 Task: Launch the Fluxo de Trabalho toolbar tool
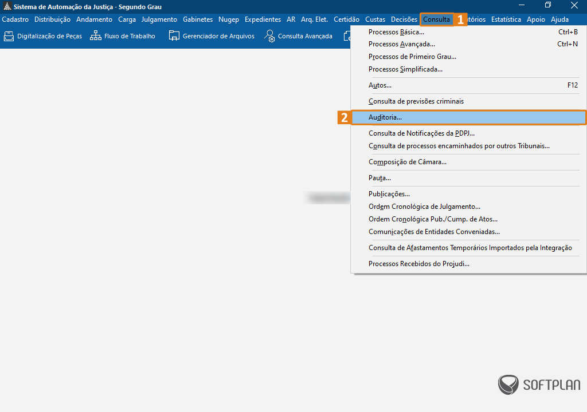coord(123,36)
